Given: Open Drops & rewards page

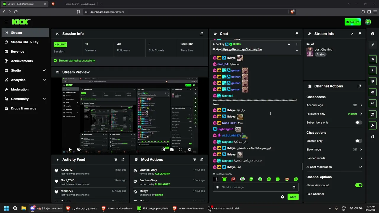Looking at the screenshot, I should click(x=25, y=108).
